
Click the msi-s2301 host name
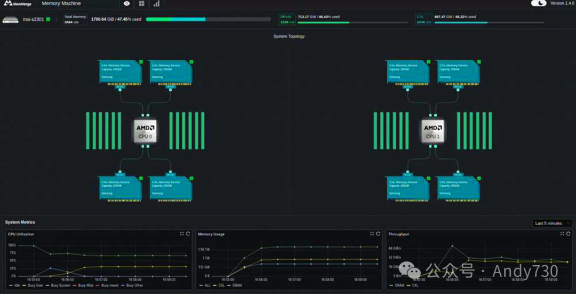tap(33, 19)
